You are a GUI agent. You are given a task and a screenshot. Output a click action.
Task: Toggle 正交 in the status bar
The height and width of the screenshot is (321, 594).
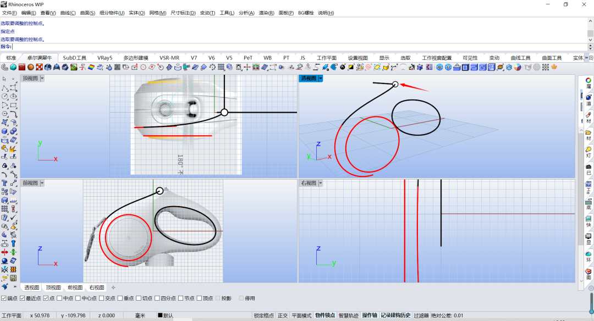click(283, 316)
